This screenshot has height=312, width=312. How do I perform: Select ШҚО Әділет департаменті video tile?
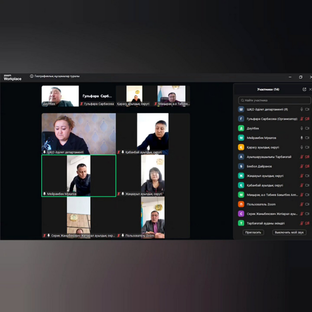(79, 134)
